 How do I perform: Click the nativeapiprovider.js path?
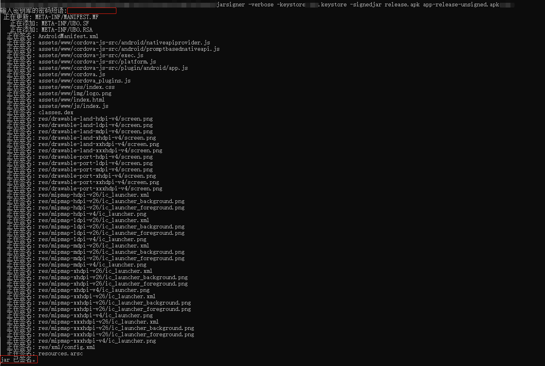[108, 42]
